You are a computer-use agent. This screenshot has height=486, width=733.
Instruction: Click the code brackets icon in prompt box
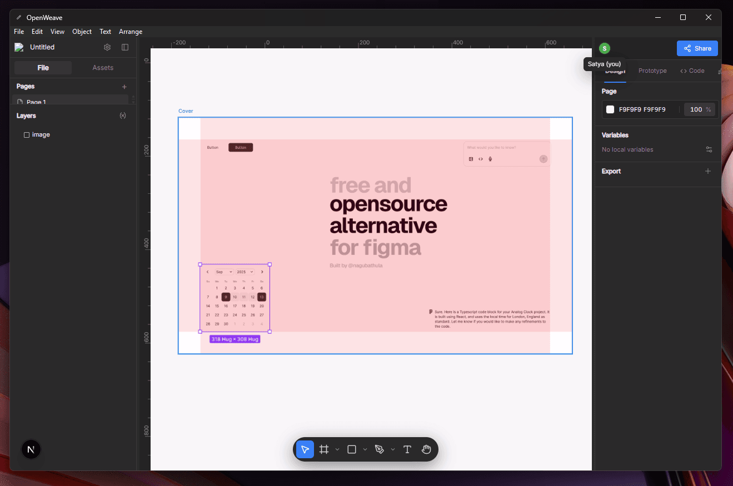point(481,159)
